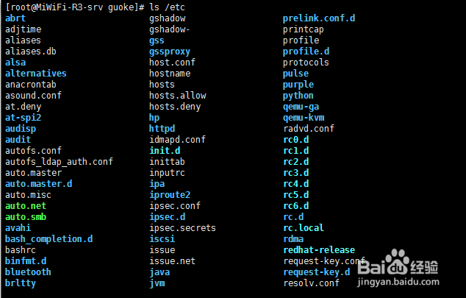Viewport: 466px width, 298px height.
Task: Click the ipsec.secrets file entry
Action: pos(182,228)
